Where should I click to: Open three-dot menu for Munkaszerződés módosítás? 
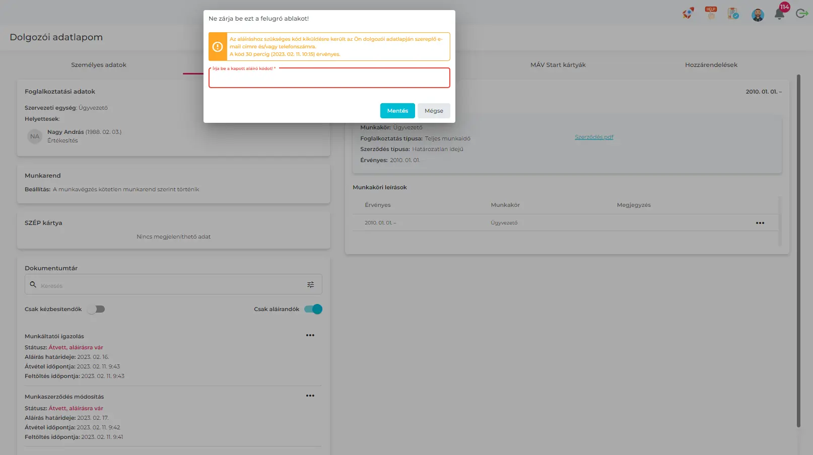[310, 396]
